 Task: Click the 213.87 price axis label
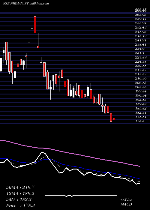(x=140, y=74)
